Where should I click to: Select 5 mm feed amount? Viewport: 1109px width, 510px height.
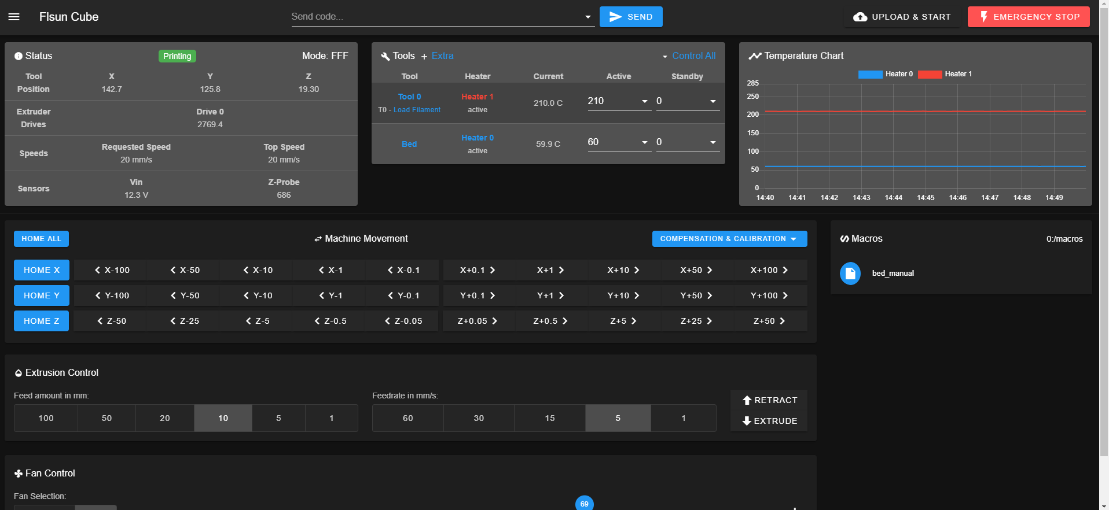click(x=278, y=418)
